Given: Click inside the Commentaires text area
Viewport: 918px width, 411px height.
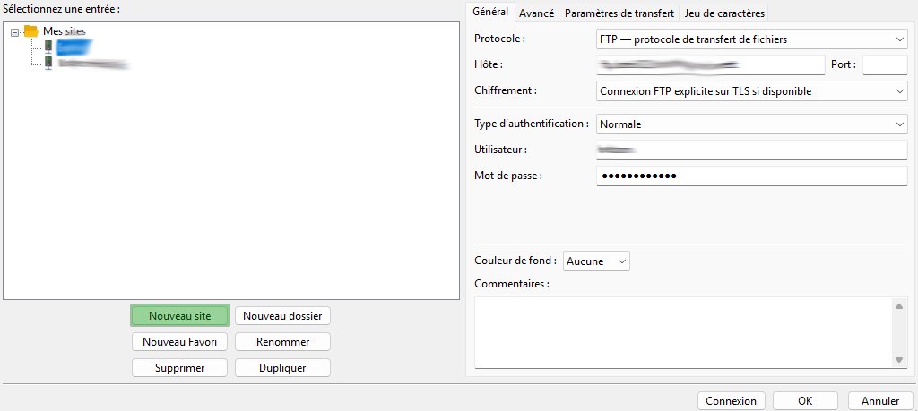Looking at the screenshot, I should point(682,333).
